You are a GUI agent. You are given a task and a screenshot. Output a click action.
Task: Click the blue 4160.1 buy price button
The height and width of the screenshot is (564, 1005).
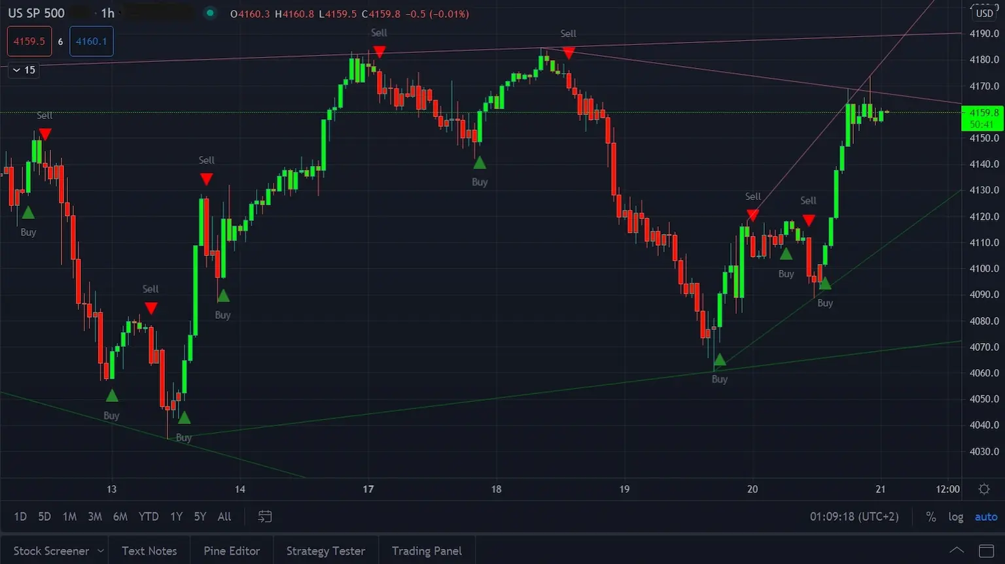coord(91,41)
